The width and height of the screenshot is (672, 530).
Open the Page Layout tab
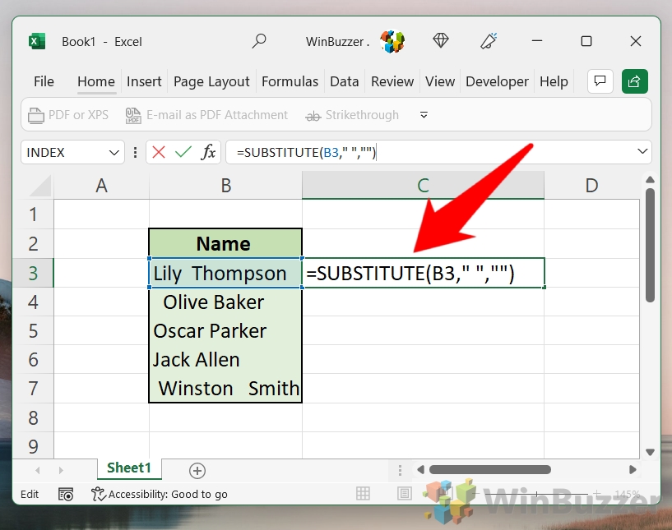pyautogui.click(x=211, y=81)
